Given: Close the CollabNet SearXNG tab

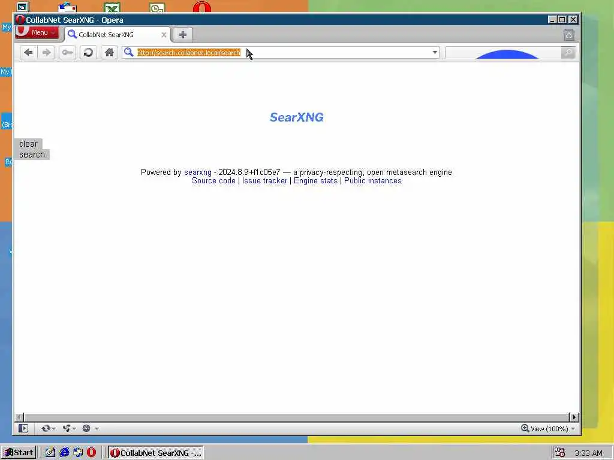Looking at the screenshot, I should [x=164, y=35].
